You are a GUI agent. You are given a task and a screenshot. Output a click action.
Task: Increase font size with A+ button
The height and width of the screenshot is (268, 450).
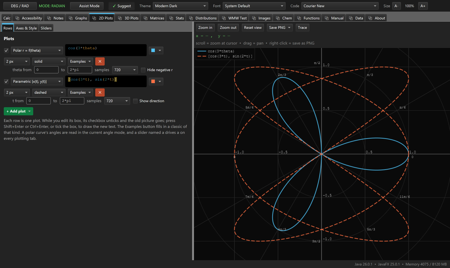(423, 6)
